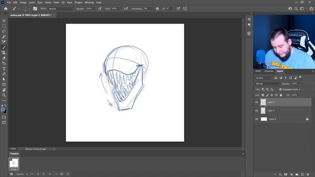Duplicate selected frame in timeline
The width and height of the screenshot is (315, 177).
(x=62, y=174)
